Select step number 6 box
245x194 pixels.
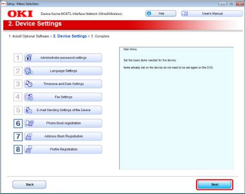(18, 123)
